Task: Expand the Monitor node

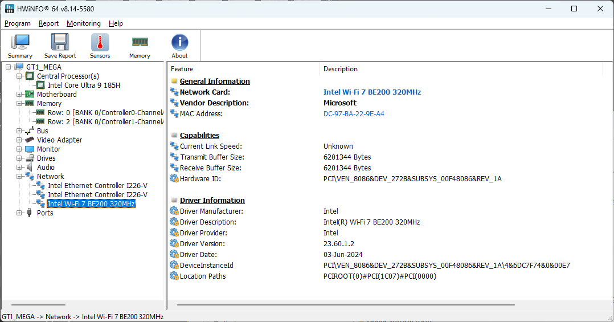Action: point(19,149)
